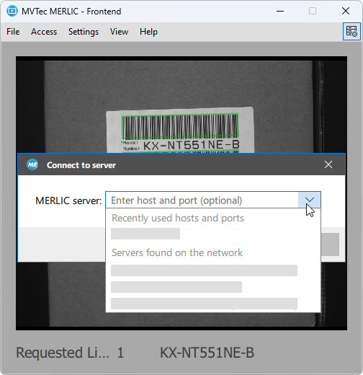Minimize the MERLIC Frontend window
Image resolution: width=363 pixels, height=375 pixels.
point(280,11)
